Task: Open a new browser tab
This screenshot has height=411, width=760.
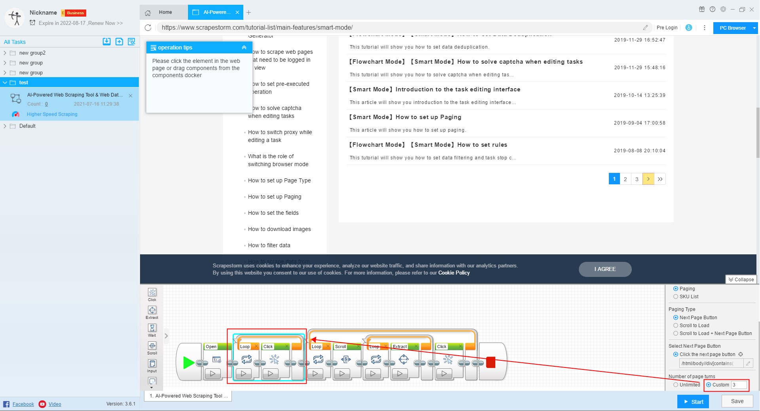Action: click(248, 12)
